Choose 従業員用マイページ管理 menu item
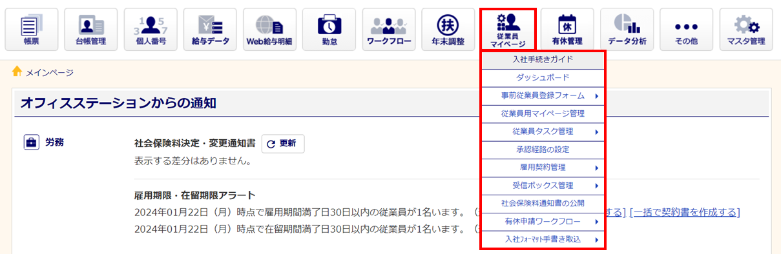 pos(543,113)
